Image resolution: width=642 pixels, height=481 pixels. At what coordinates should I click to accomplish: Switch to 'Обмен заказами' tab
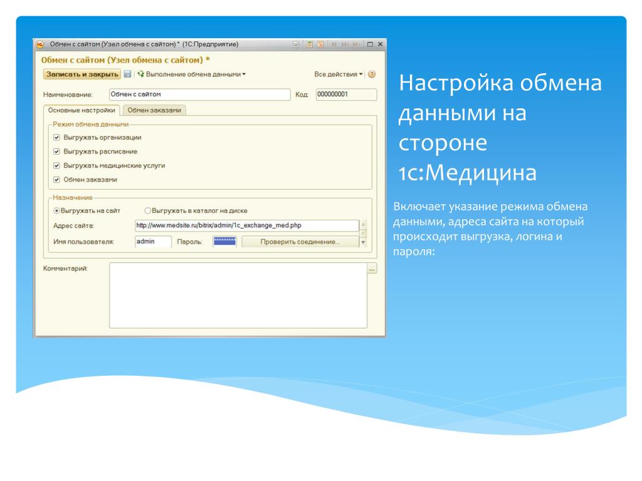(x=154, y=110)
